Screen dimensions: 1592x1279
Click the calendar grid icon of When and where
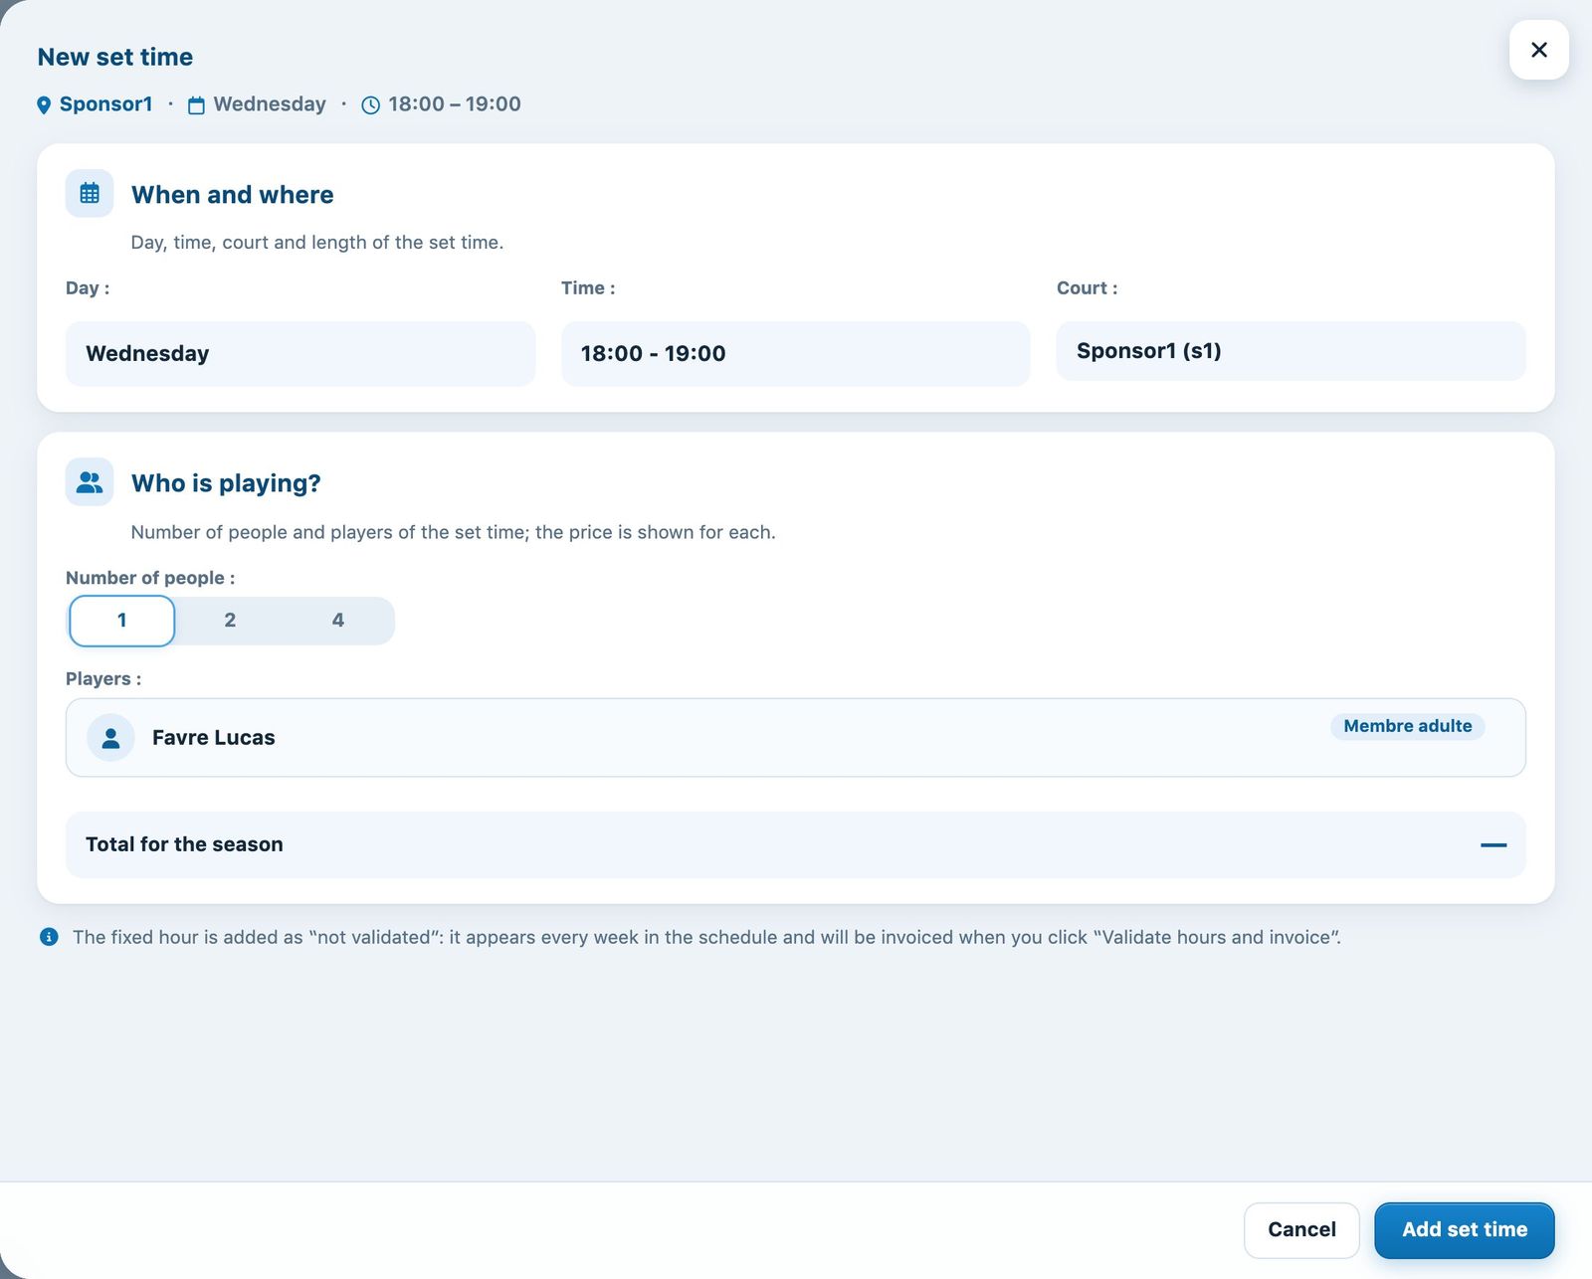[x=90, y=193]
